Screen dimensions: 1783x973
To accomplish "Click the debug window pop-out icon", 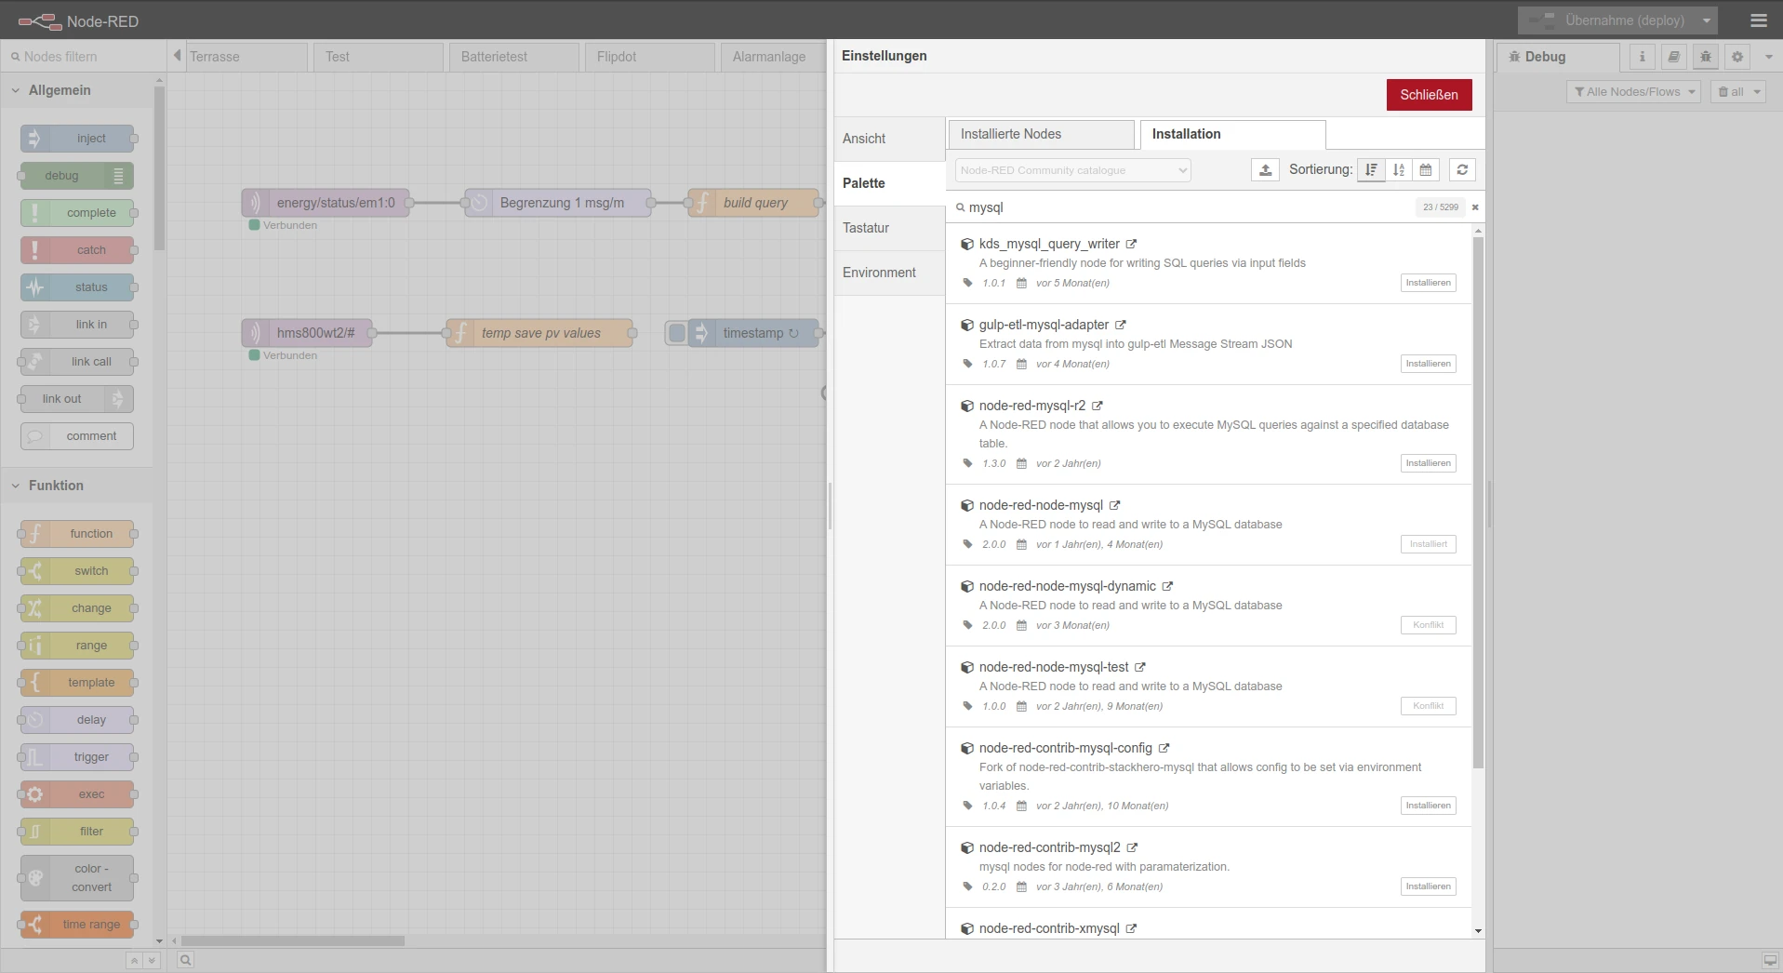I will 1769,960.
